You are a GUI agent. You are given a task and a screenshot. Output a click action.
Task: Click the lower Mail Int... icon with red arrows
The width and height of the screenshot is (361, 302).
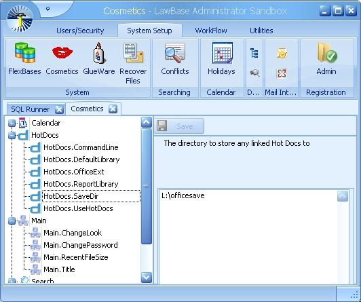click(282, 73)
